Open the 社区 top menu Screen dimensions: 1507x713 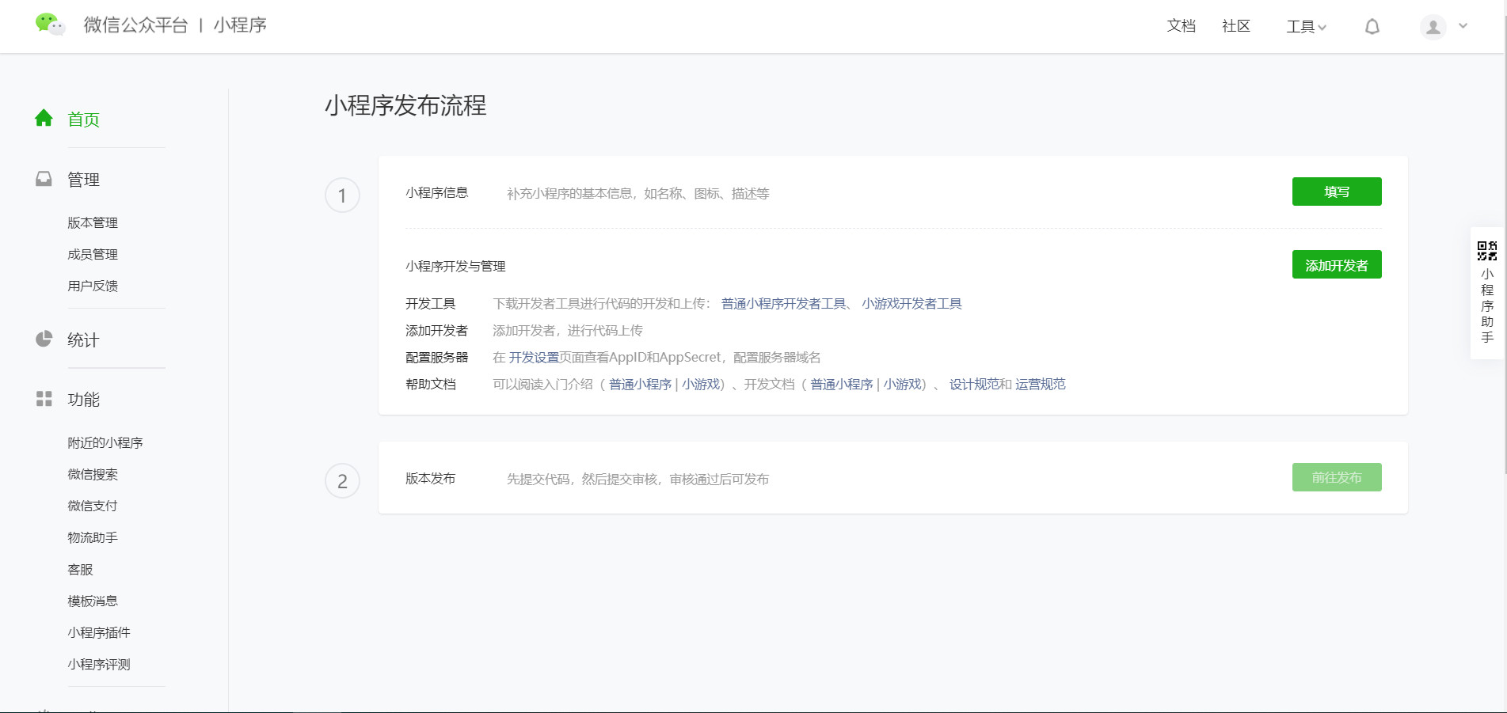point(1236,26)
